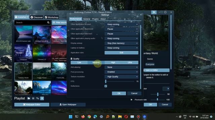Click Edit for Application rules

point(122,53)
